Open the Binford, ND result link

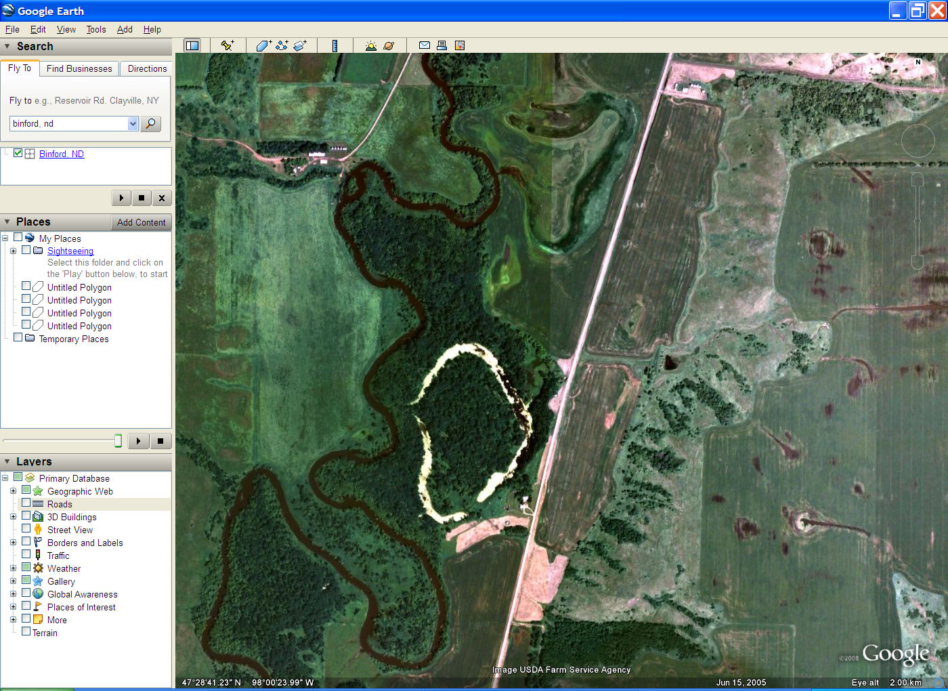(x=62, y=154)
